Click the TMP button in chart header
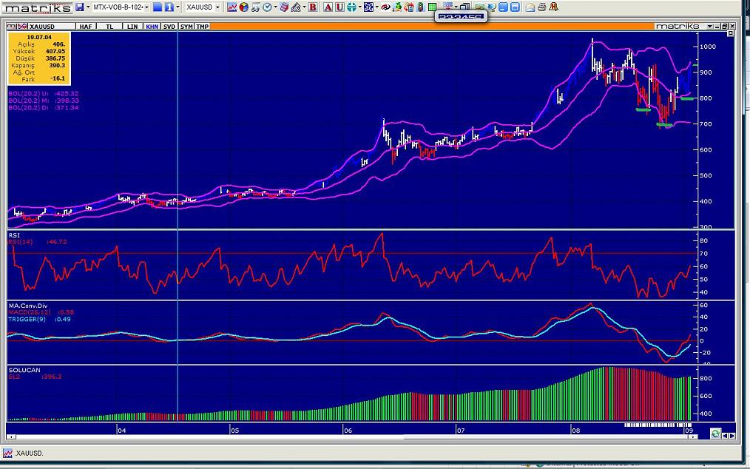This screenshot has width=750, height=469. (x=202, y=26)
